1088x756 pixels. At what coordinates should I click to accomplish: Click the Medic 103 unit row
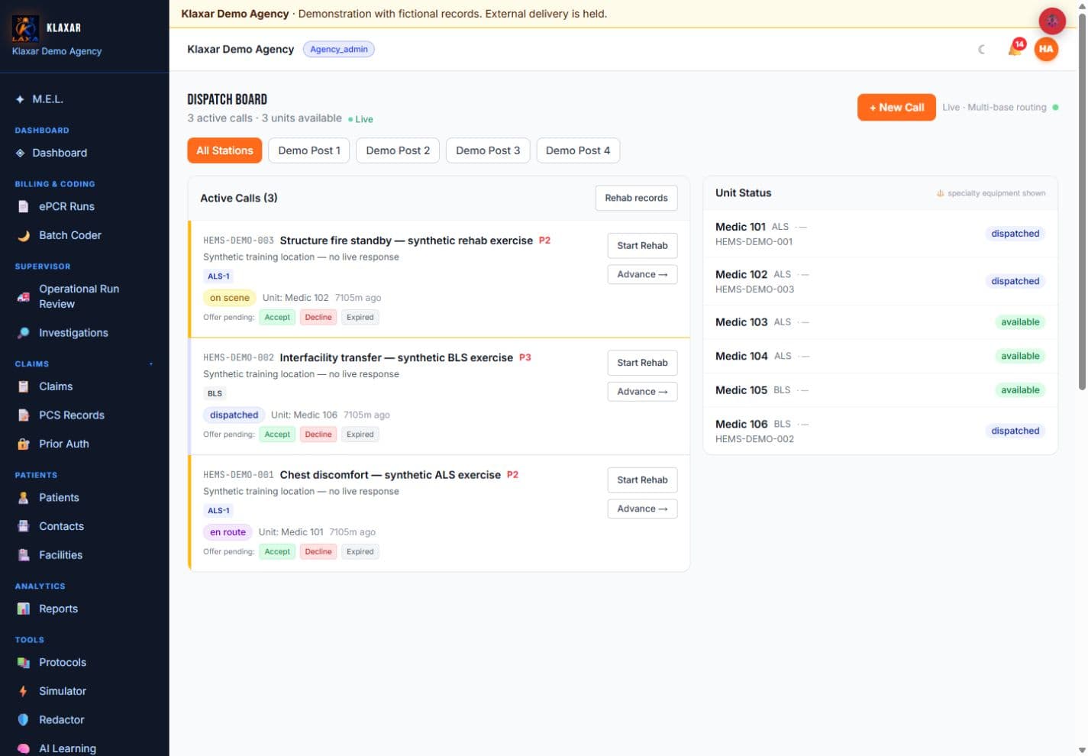pyautogui.click(x=880, y=322)
